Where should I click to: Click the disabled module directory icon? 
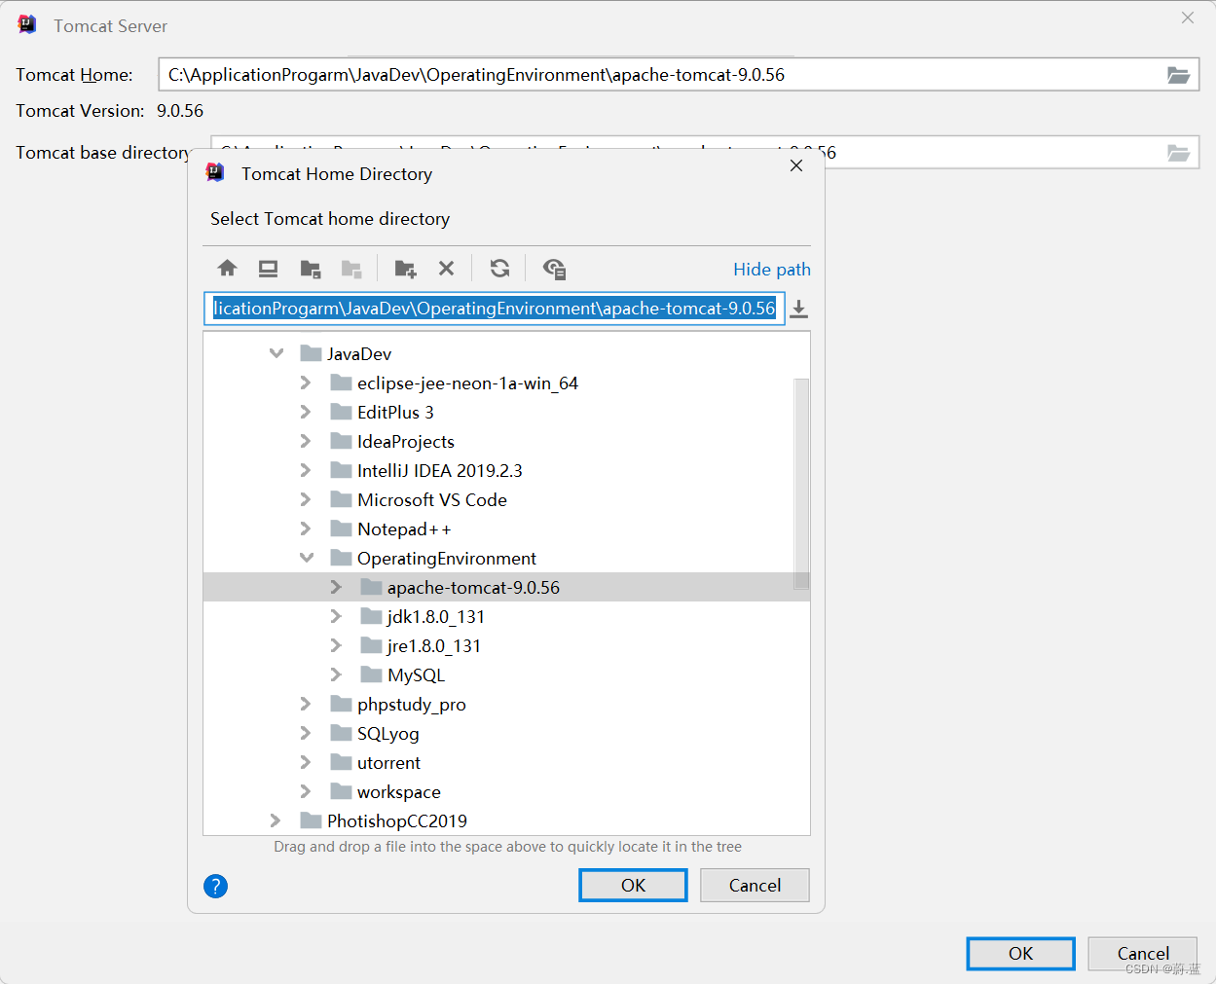(351, 269)
